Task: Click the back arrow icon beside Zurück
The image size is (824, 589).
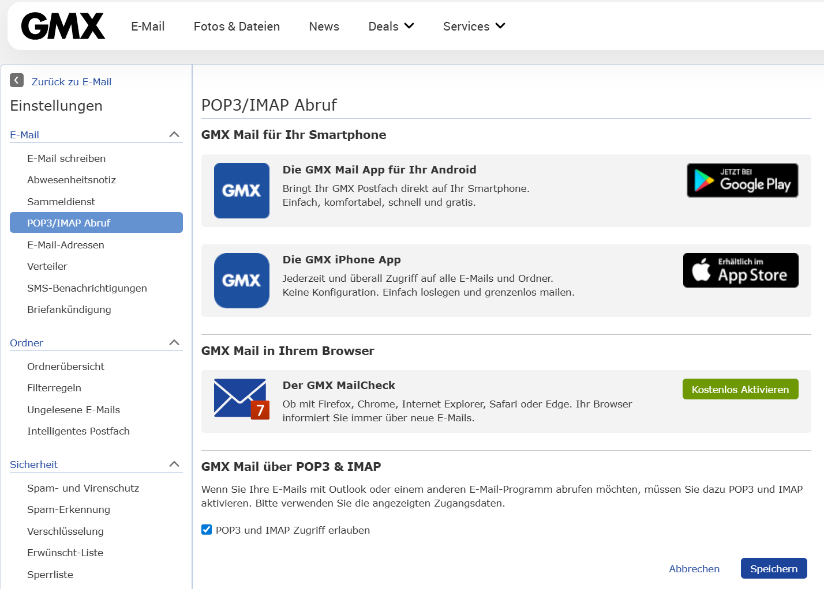Action: coord(17,81)
